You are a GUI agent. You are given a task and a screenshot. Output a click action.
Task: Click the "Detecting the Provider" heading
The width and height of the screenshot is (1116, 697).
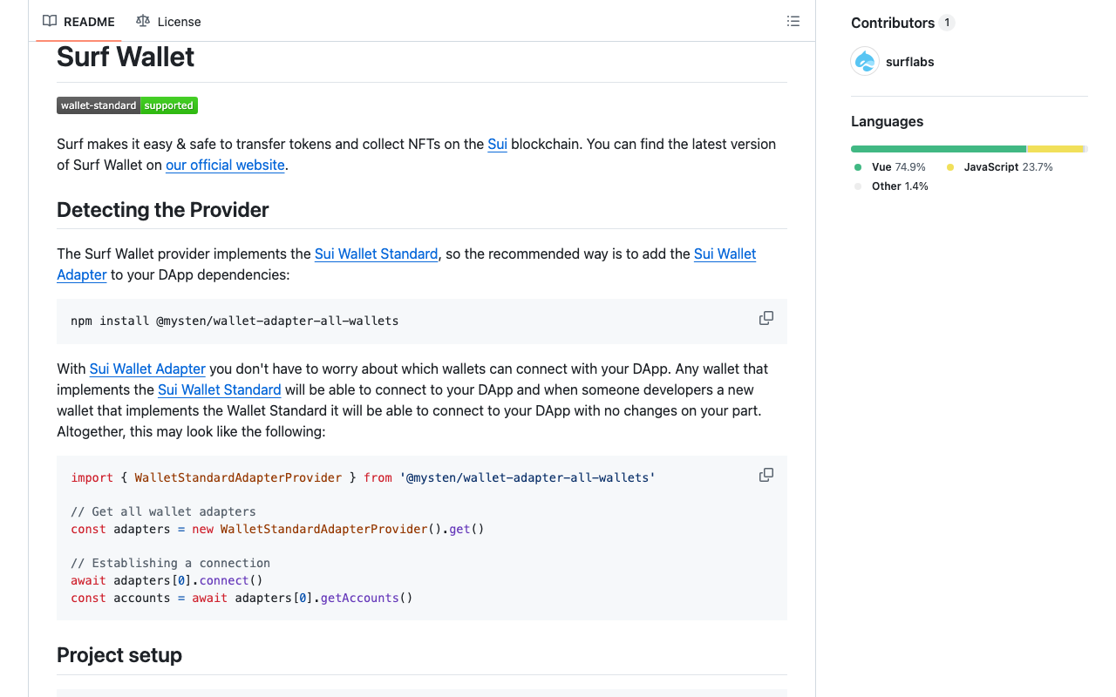[x=163, y=210]
